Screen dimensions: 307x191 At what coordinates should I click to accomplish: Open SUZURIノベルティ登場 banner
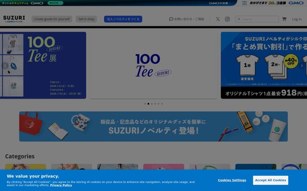(x=153, y=126)
